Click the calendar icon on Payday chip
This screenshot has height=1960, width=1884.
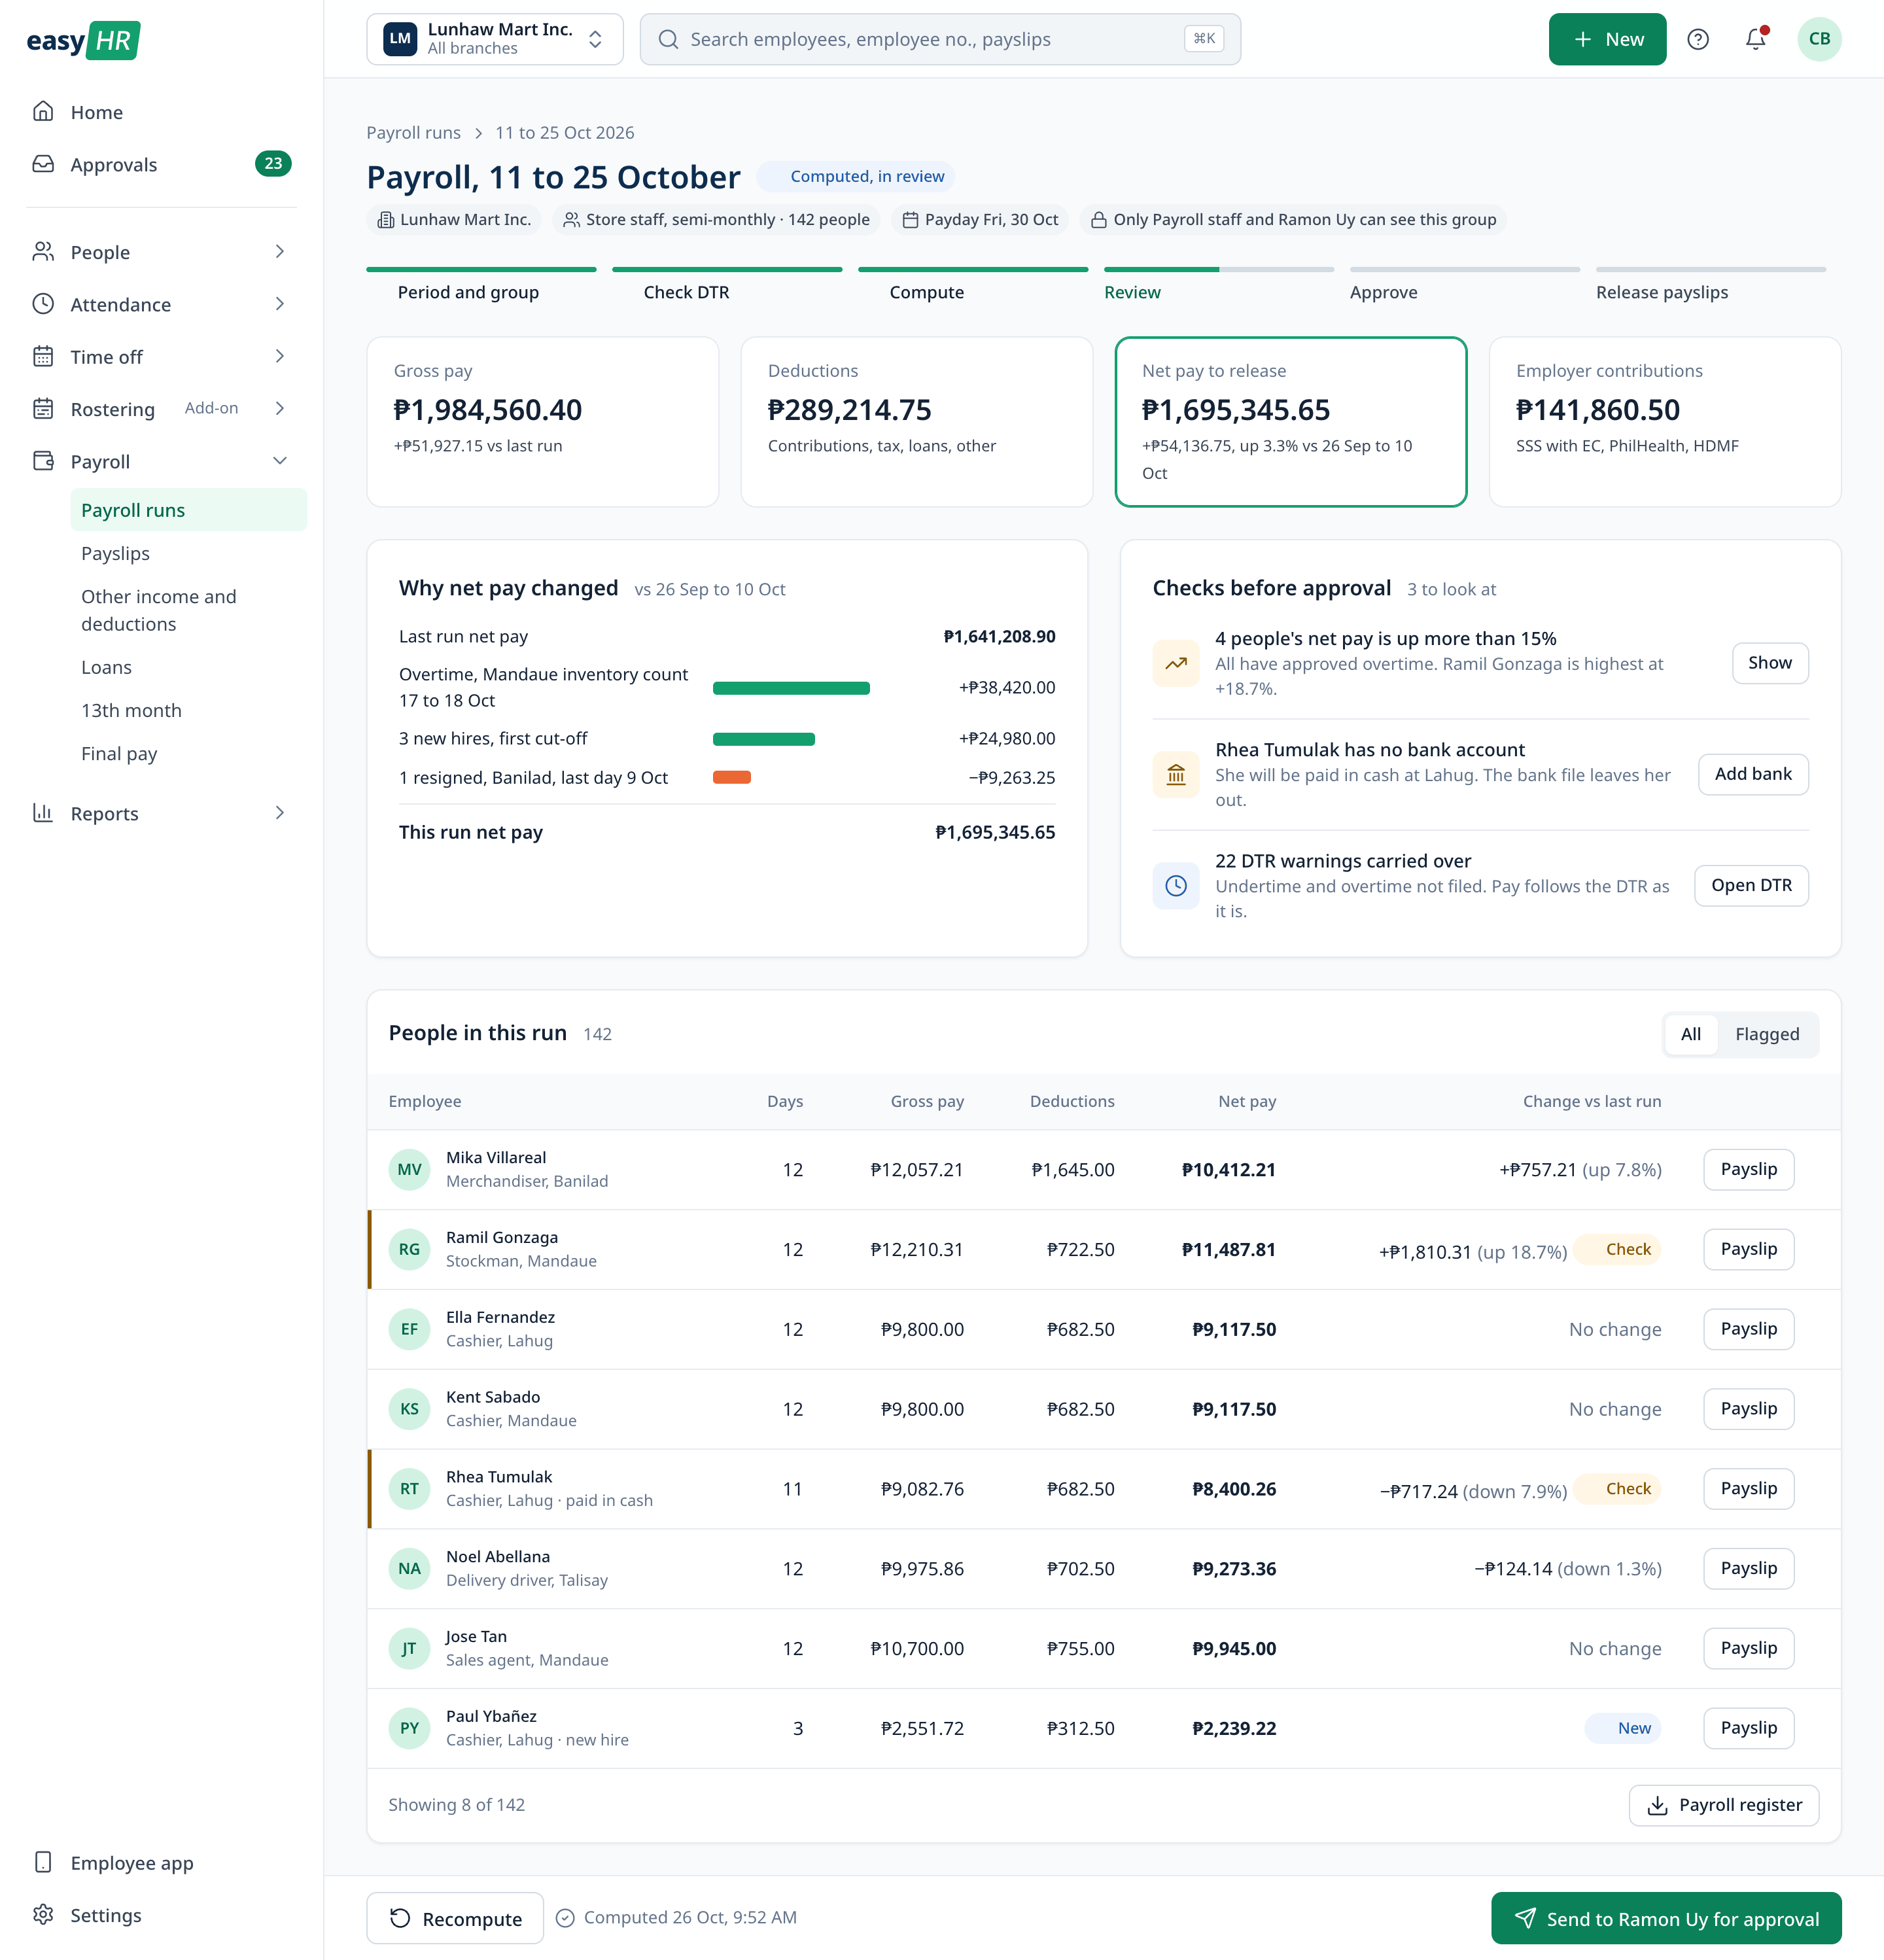pyautogui.click(x=910, y=220)
